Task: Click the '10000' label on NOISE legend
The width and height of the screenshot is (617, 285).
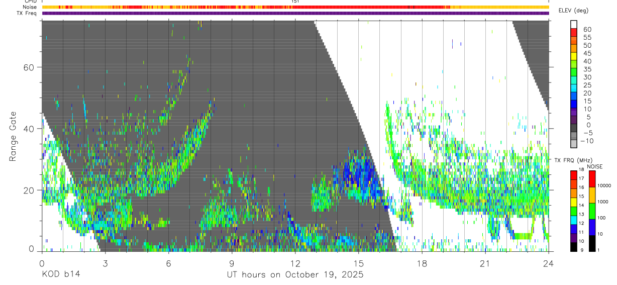Action: pos(603,185)
